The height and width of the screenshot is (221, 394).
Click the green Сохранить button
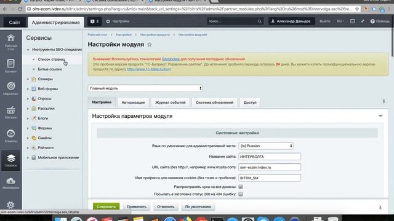107,207
